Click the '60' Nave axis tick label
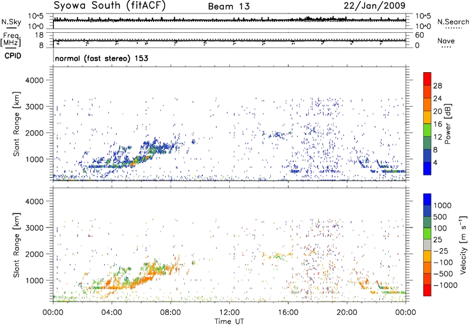Viewport: 469px width, 325px height. [x=420, y=35]
